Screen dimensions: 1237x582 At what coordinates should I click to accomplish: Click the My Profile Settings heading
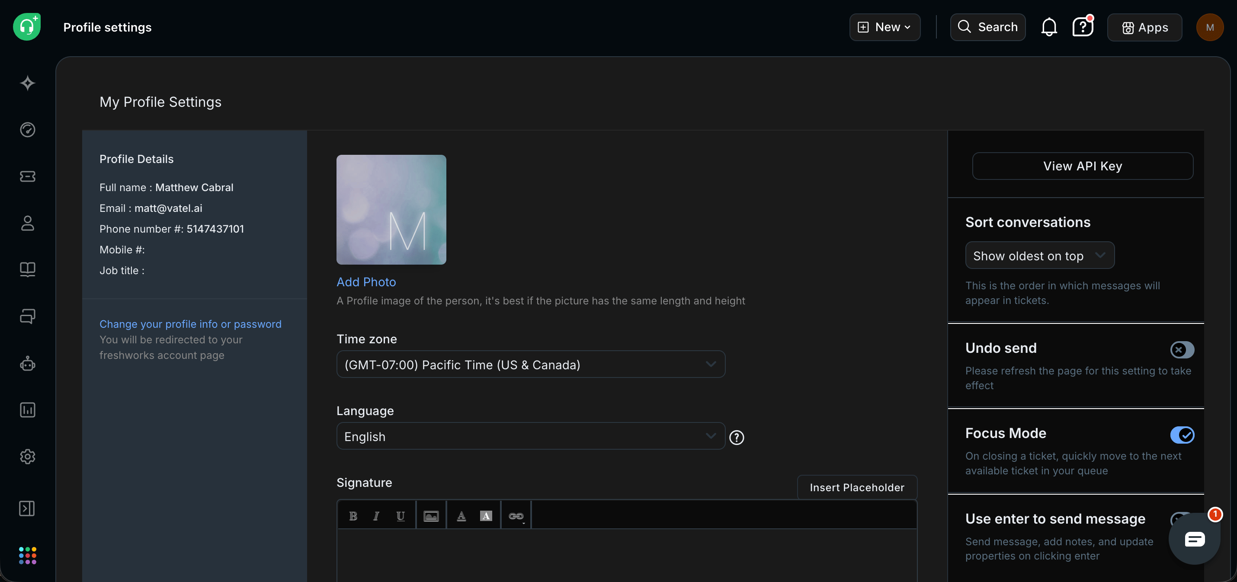[x=160, y=102]
